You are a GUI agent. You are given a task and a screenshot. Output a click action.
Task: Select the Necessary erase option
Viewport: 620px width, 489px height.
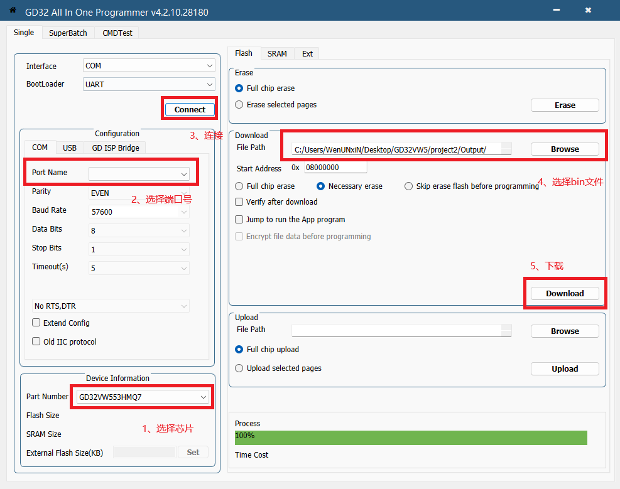pos(349,186)
